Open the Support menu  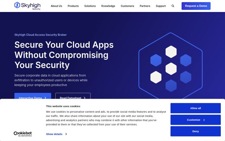pyautogui.click(x=161, y=6)
